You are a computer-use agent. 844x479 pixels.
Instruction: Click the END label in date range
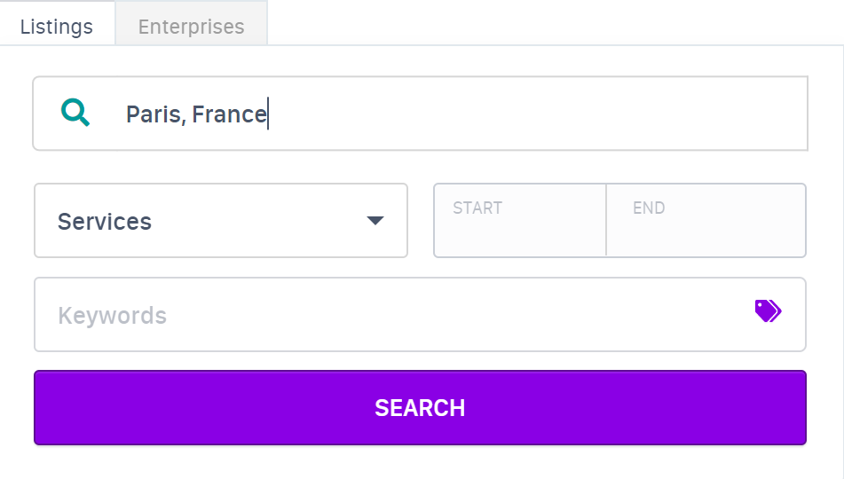(649, 208)
